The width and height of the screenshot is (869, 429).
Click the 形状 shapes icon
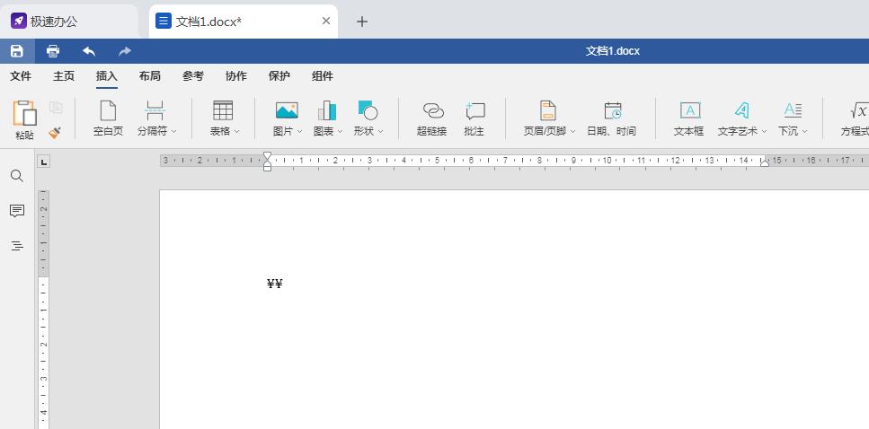tap(368, 110)
